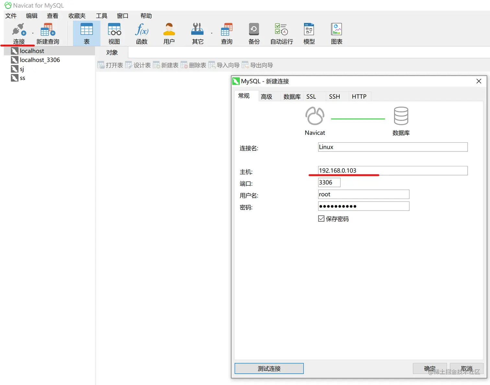The height and width of the screenshot is (385, 490).
Task: Click the 密码 password field
Action: pyautogui.click(x=364, y=206)
